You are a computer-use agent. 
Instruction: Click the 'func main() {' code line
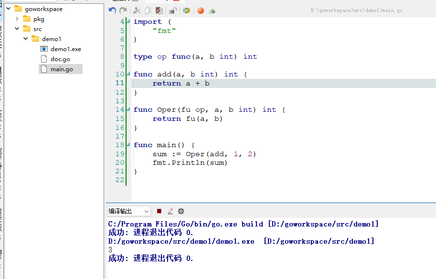pos(164,145)
